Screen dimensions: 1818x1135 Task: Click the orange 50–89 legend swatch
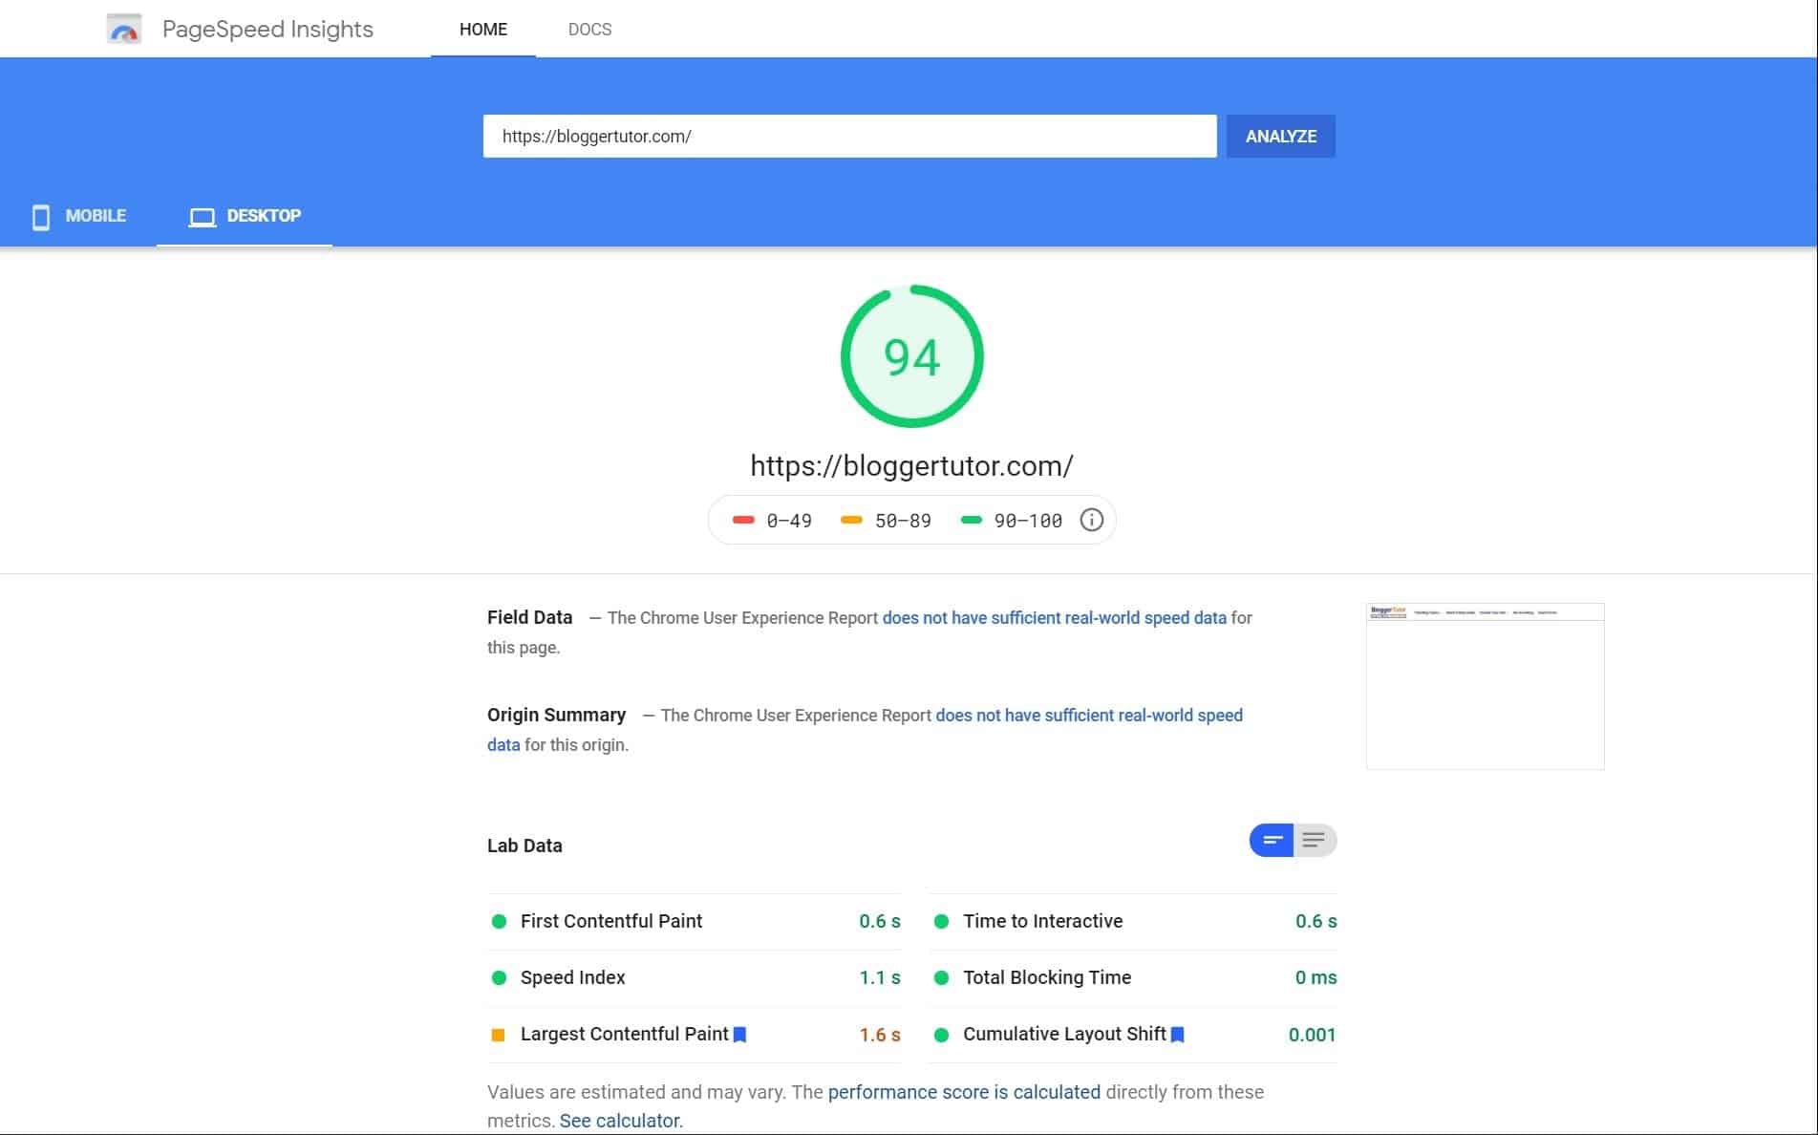[851, 520]
